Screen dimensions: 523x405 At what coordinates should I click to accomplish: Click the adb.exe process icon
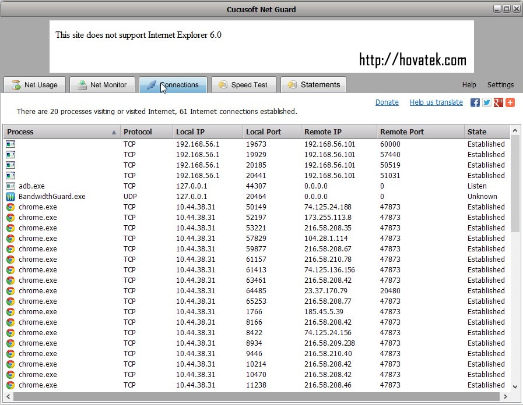[10, 186]
